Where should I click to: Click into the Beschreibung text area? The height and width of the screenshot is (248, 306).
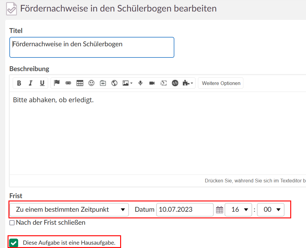click(x=158, y=133)
